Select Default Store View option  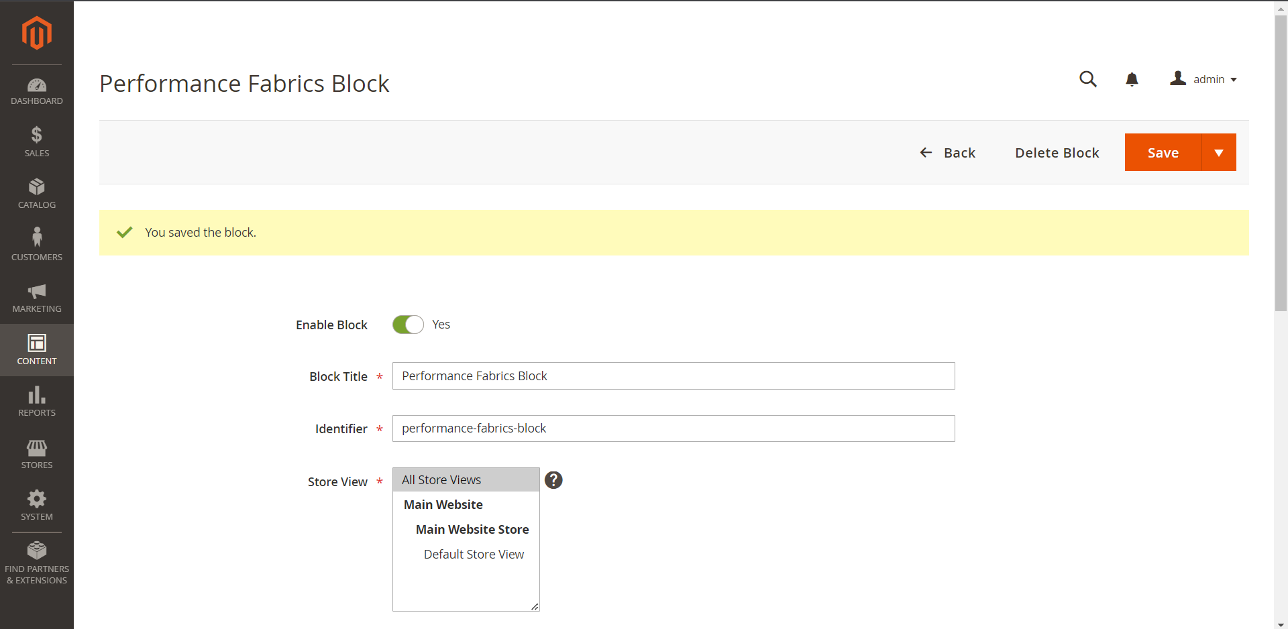point(474,554)
